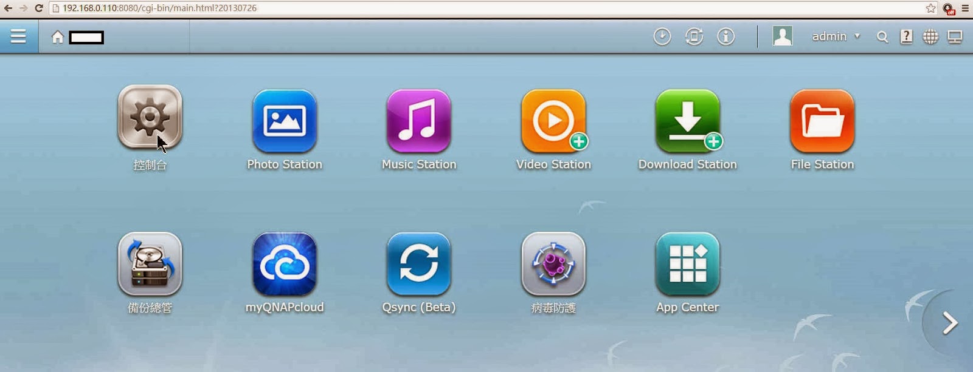
Task: Click the browser forward arrow
Action: click(23, 8)
